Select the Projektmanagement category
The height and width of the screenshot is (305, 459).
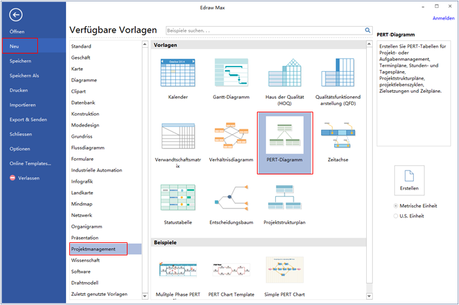point(105,249)
